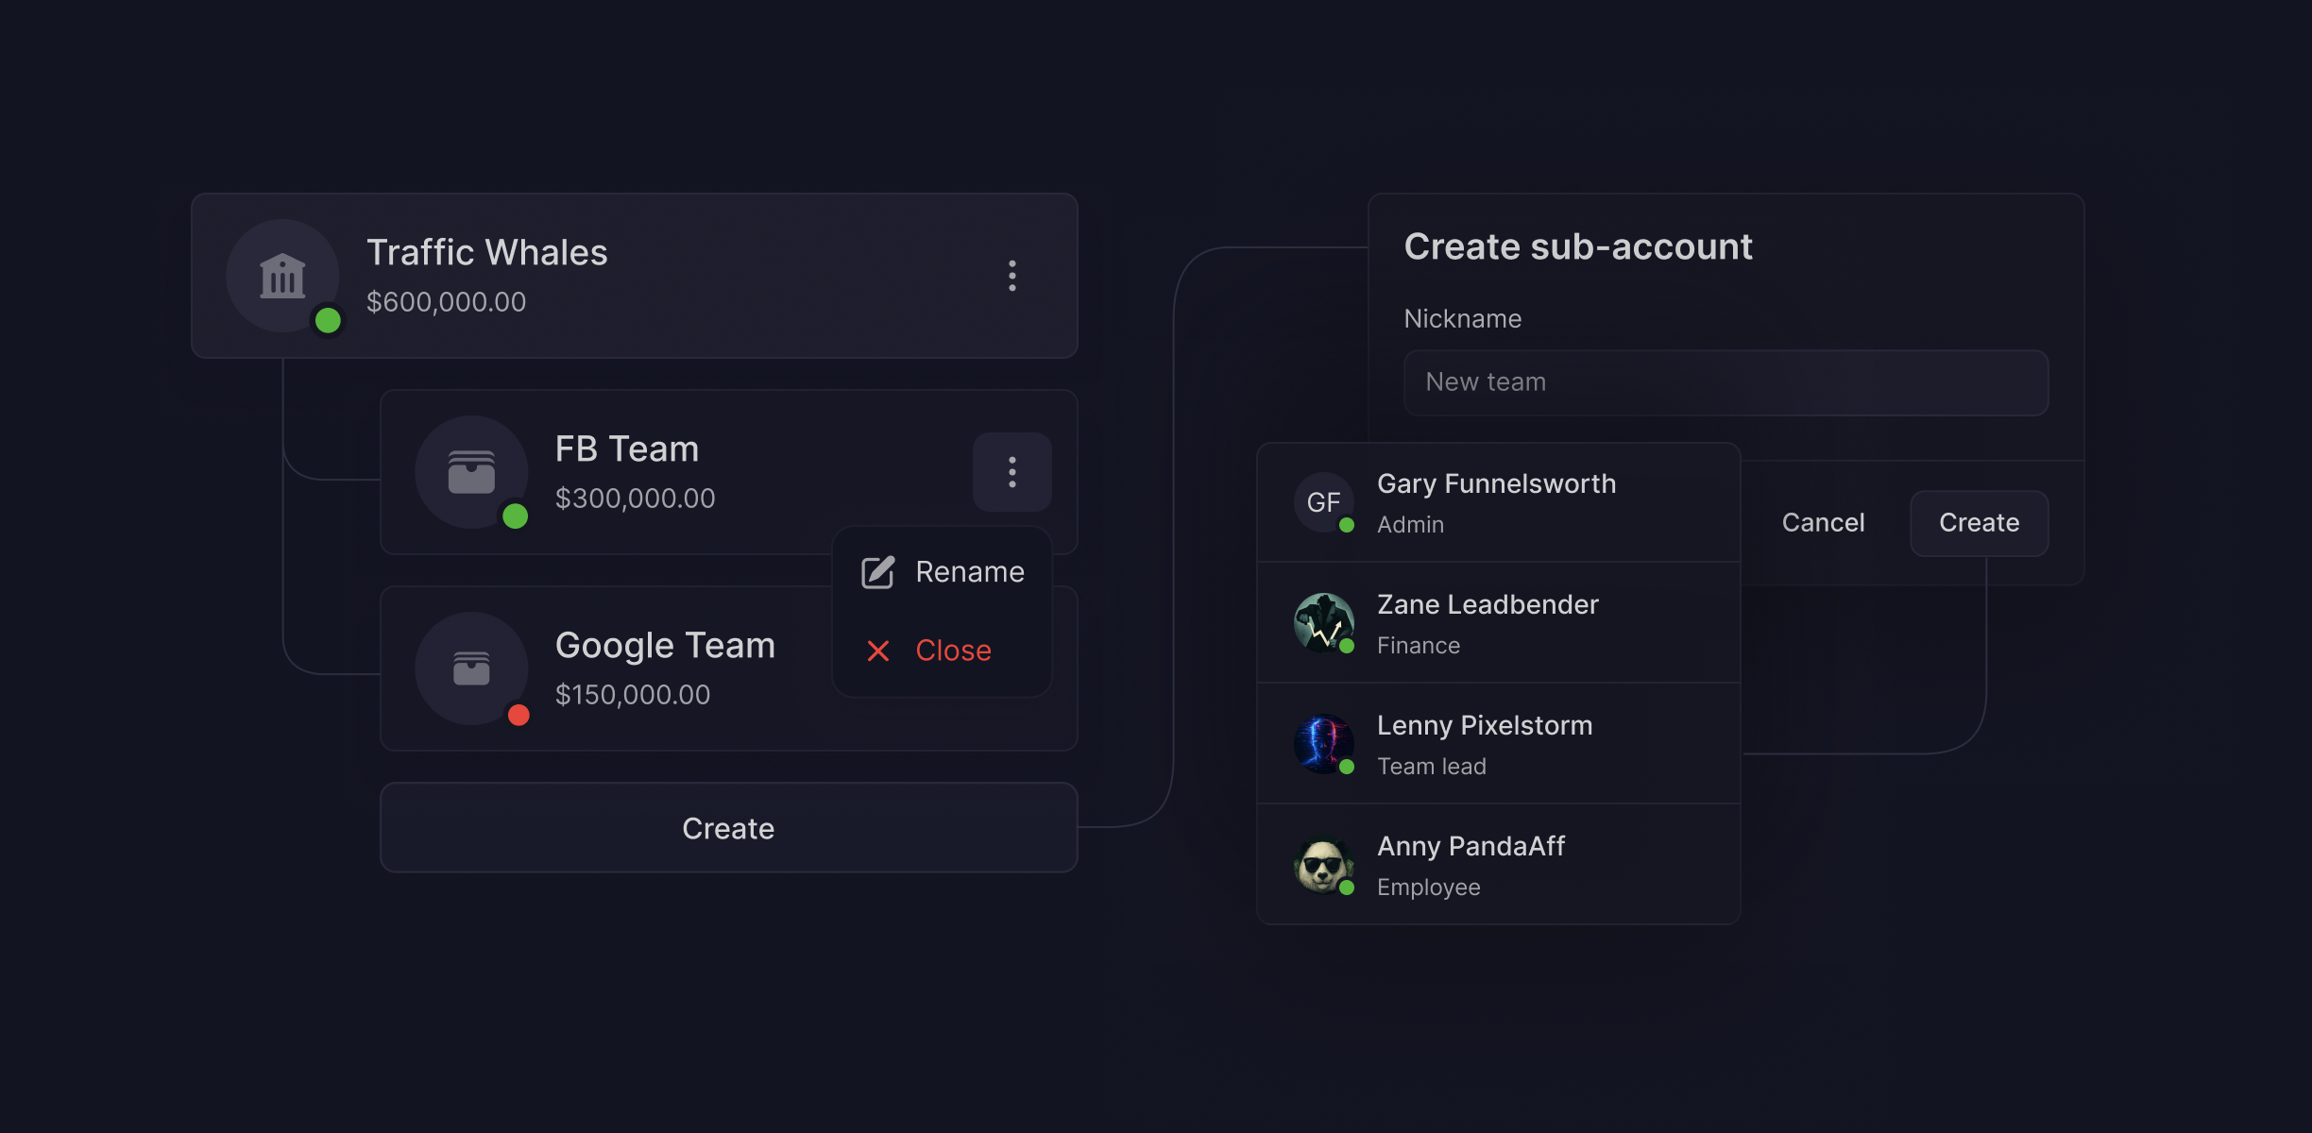Click the green status dot on Traffic Whales

pyautogui.click(x=328, y=320)
